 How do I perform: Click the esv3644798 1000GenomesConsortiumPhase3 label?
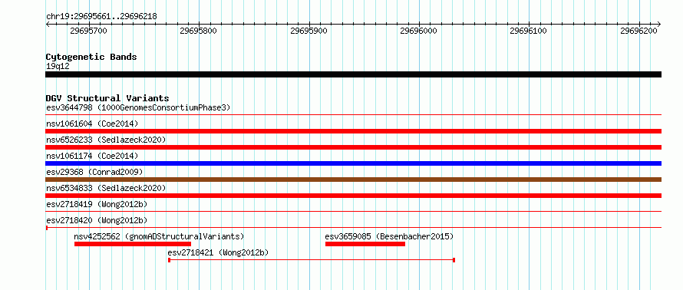tap(138, 107)
